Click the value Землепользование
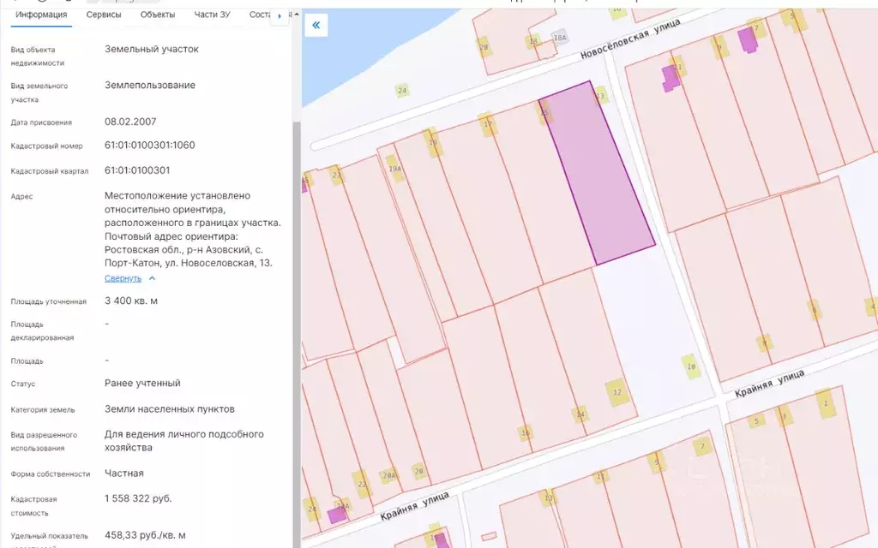The image size is (878, 548). coord(150,86)
